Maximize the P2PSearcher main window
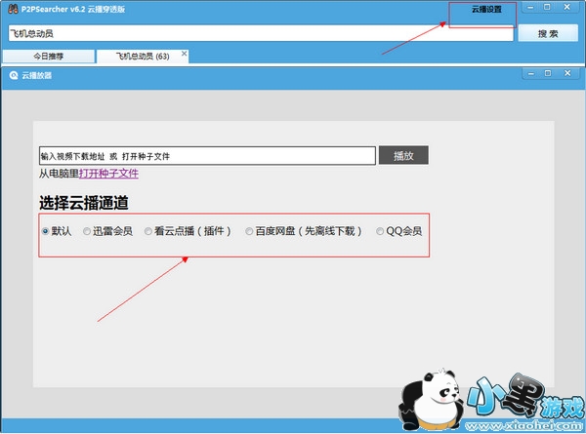 pos(547,7)
